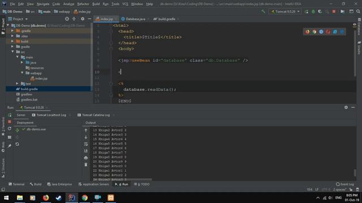Open page in Opera via editor browser icon
The width and height of the screenshot is (362, 203).
(328, 32)
